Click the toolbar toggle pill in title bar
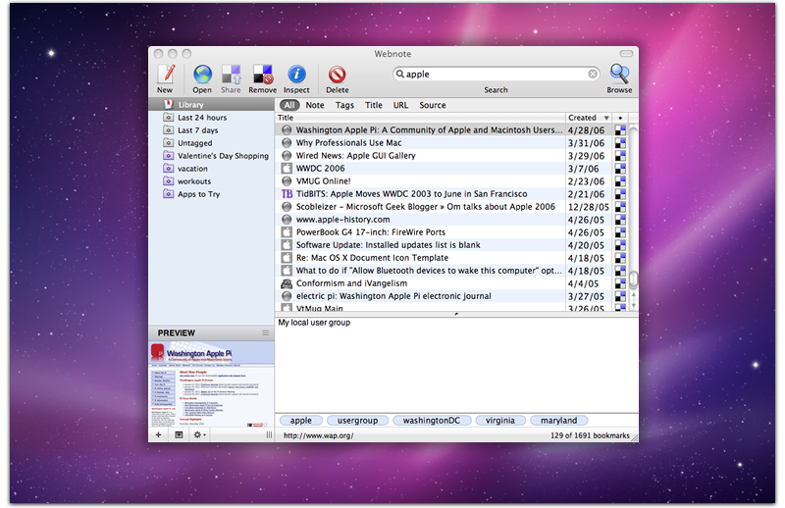The image size is (785, 508). pyautogui.click(x=626, y=54)
